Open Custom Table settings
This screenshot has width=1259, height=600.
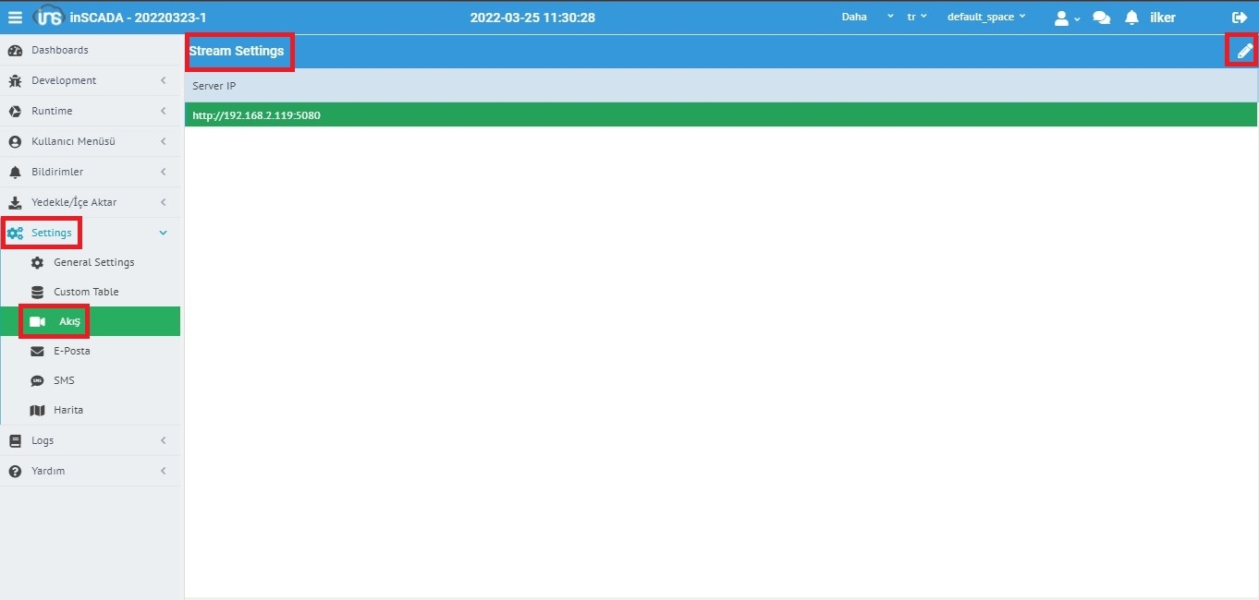[86, 292]
